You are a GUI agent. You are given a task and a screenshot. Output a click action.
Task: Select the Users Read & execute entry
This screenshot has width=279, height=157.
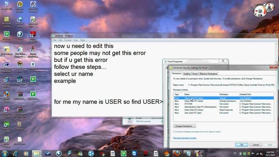point(224,110)
